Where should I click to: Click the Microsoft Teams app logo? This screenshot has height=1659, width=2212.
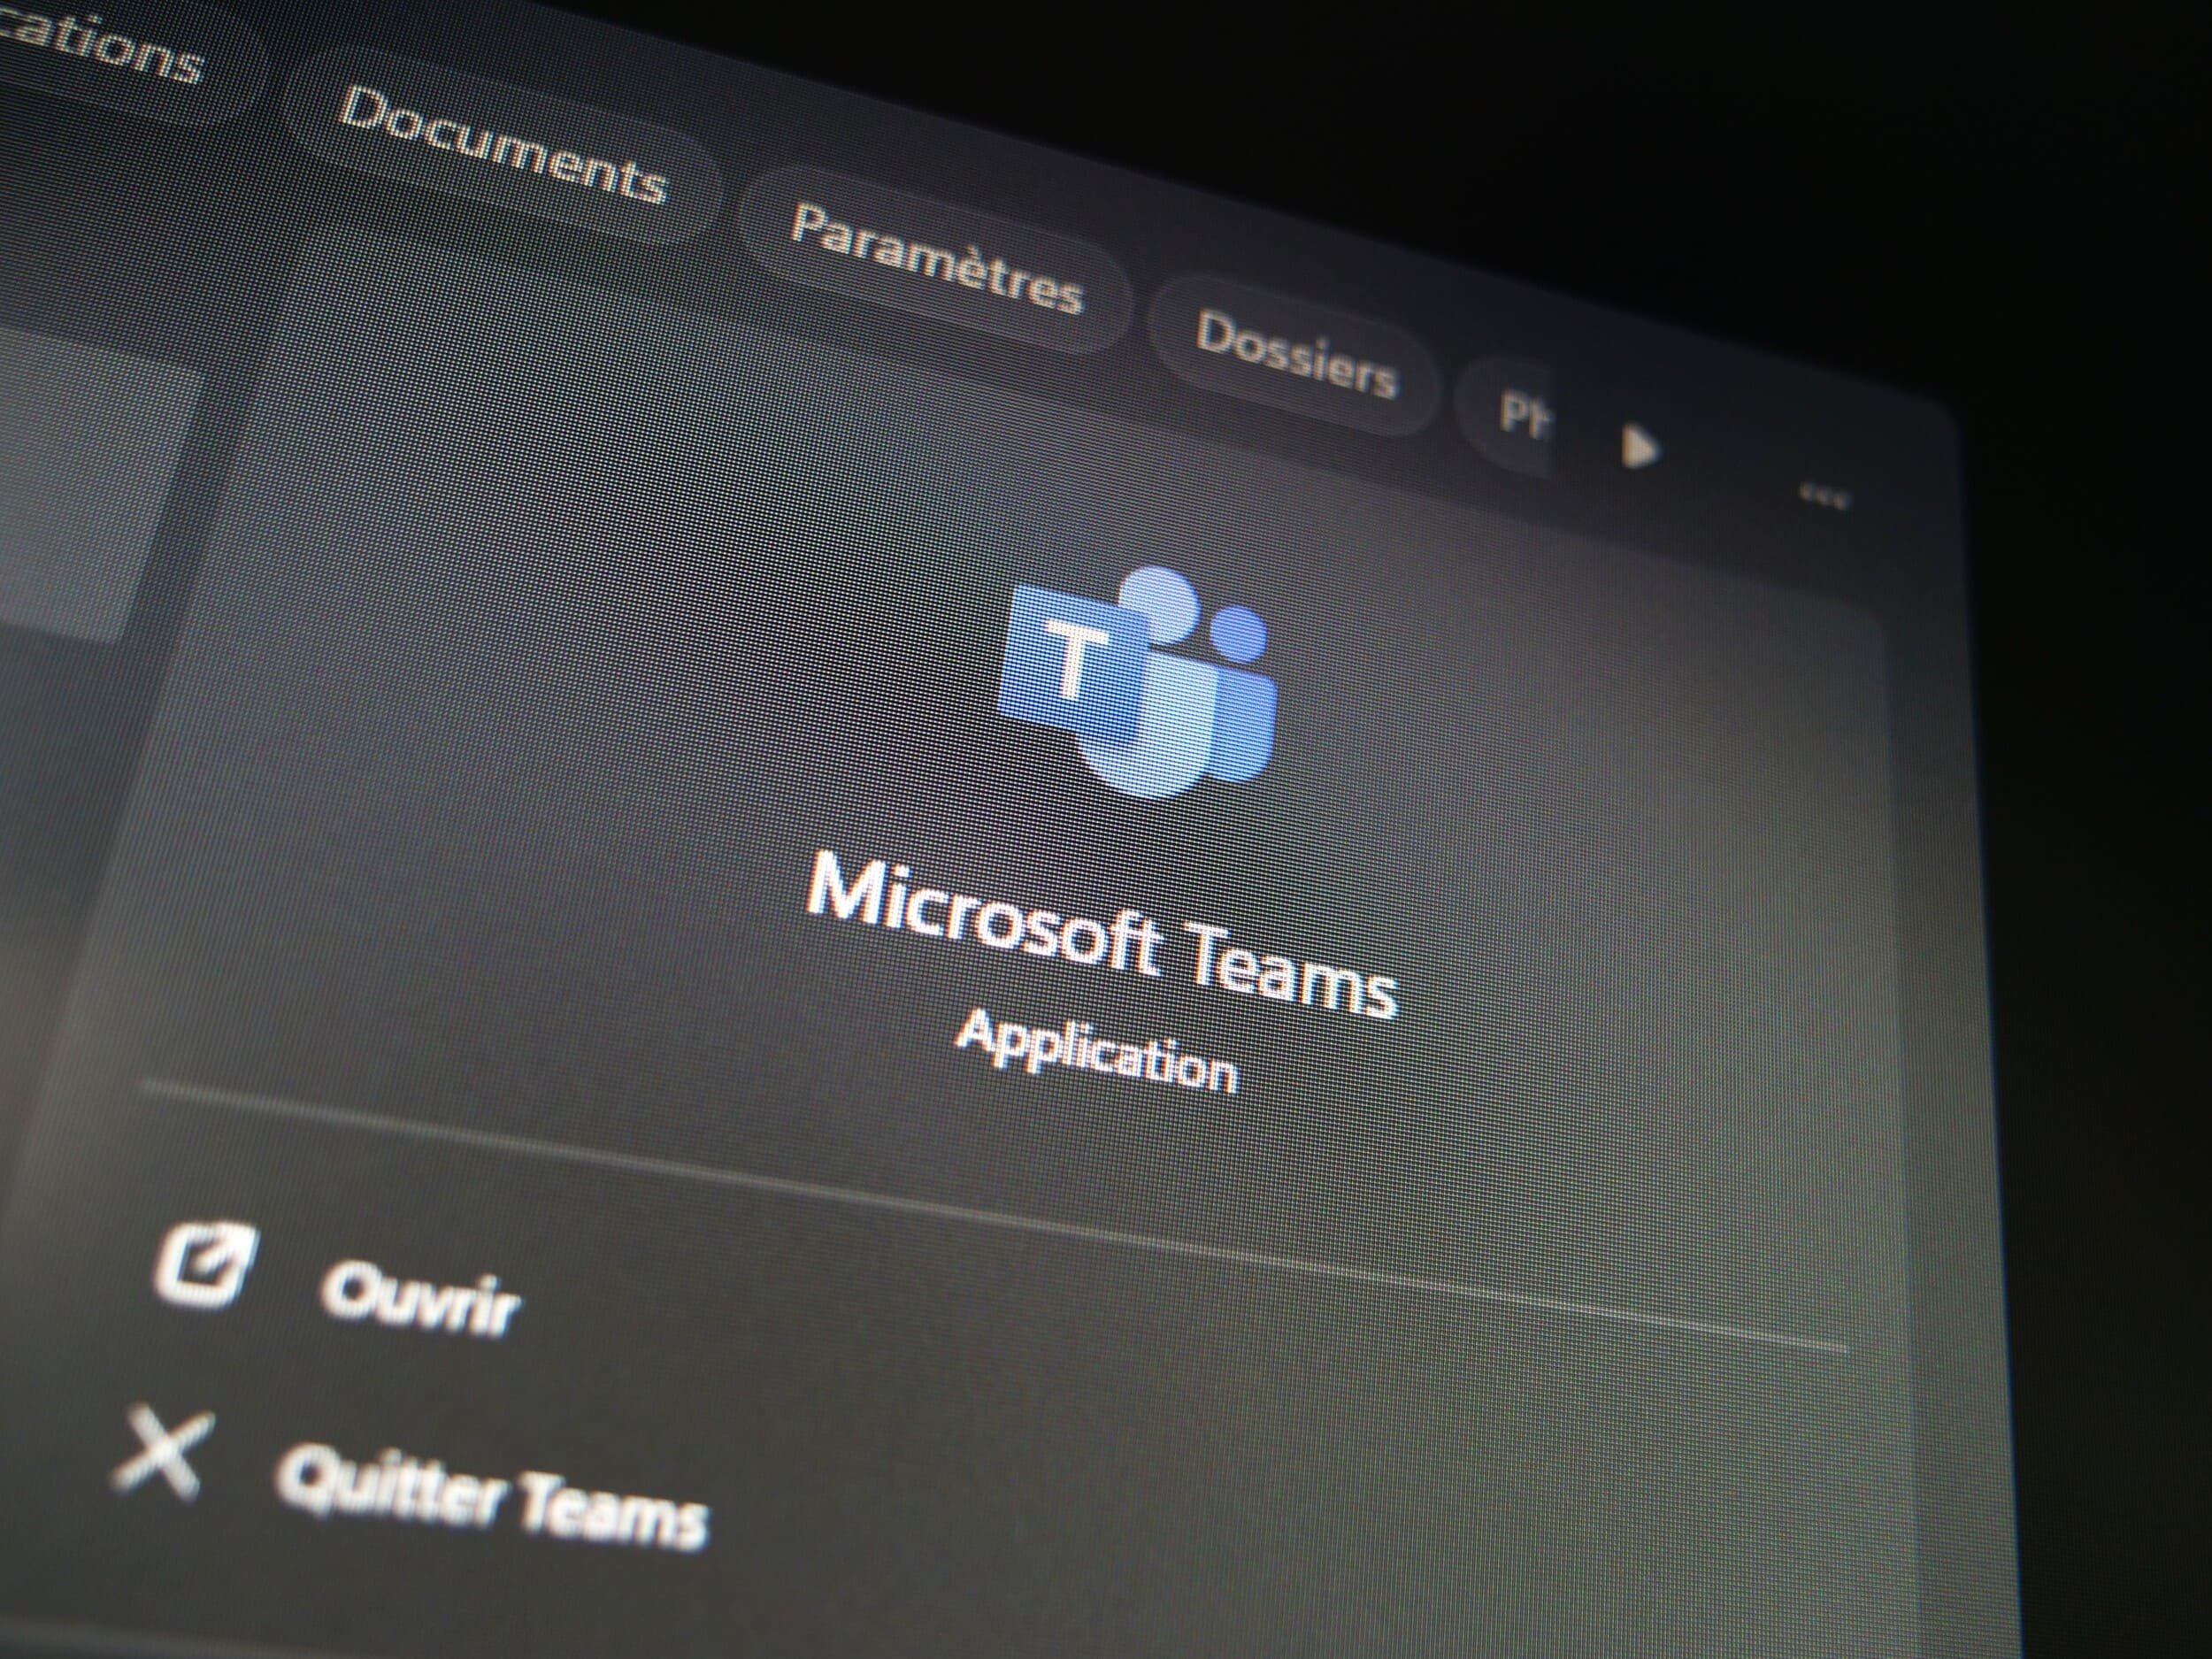[x=1137, y=682]
